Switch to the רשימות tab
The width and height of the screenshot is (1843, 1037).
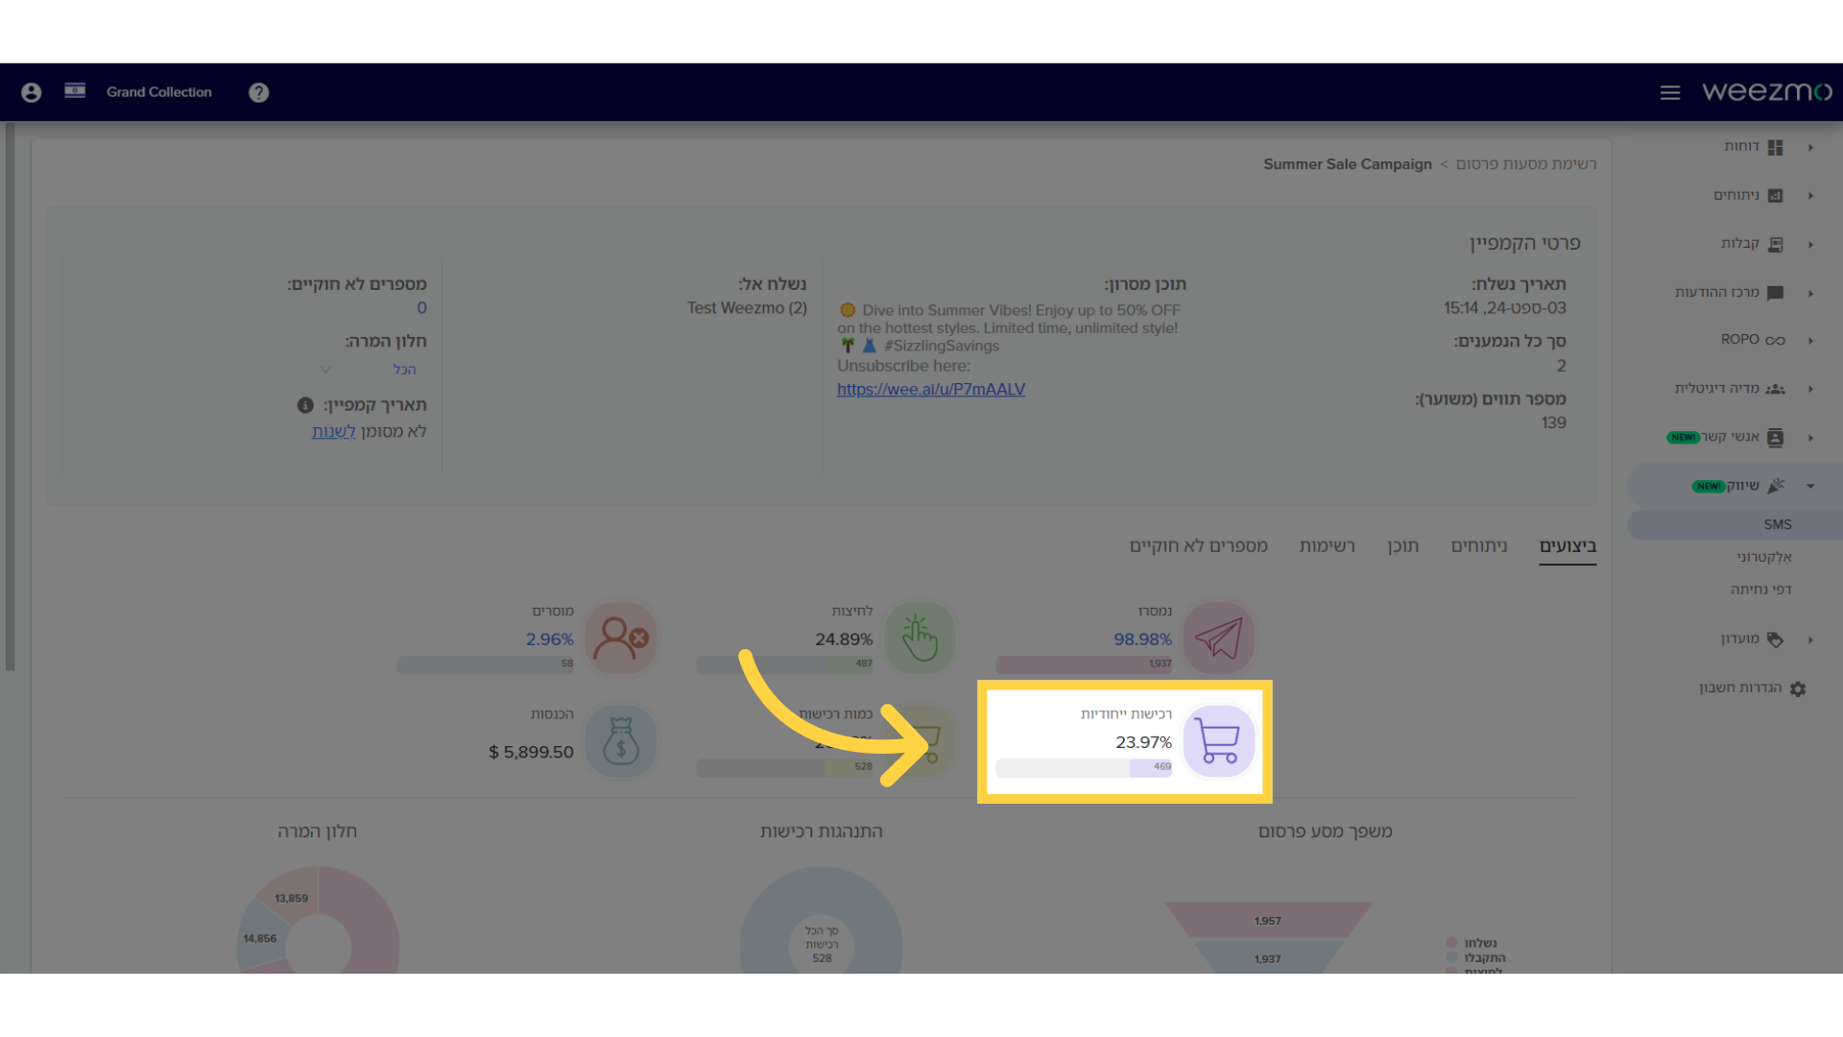coord(1328,546)
